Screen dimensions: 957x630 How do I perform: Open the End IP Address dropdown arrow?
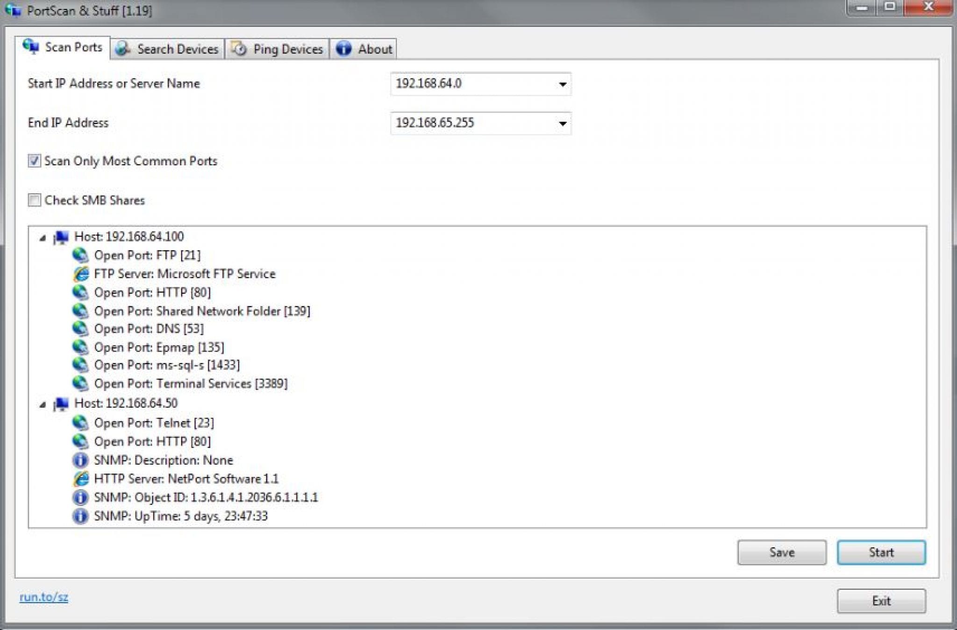(562, 123)
